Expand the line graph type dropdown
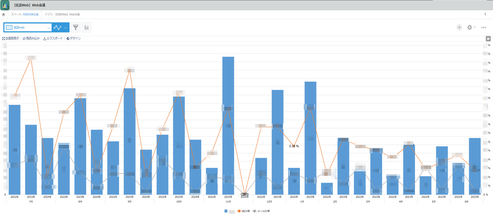Image resolution: width=493 pixels, height=219 pixels. click(x=66, y=28)
